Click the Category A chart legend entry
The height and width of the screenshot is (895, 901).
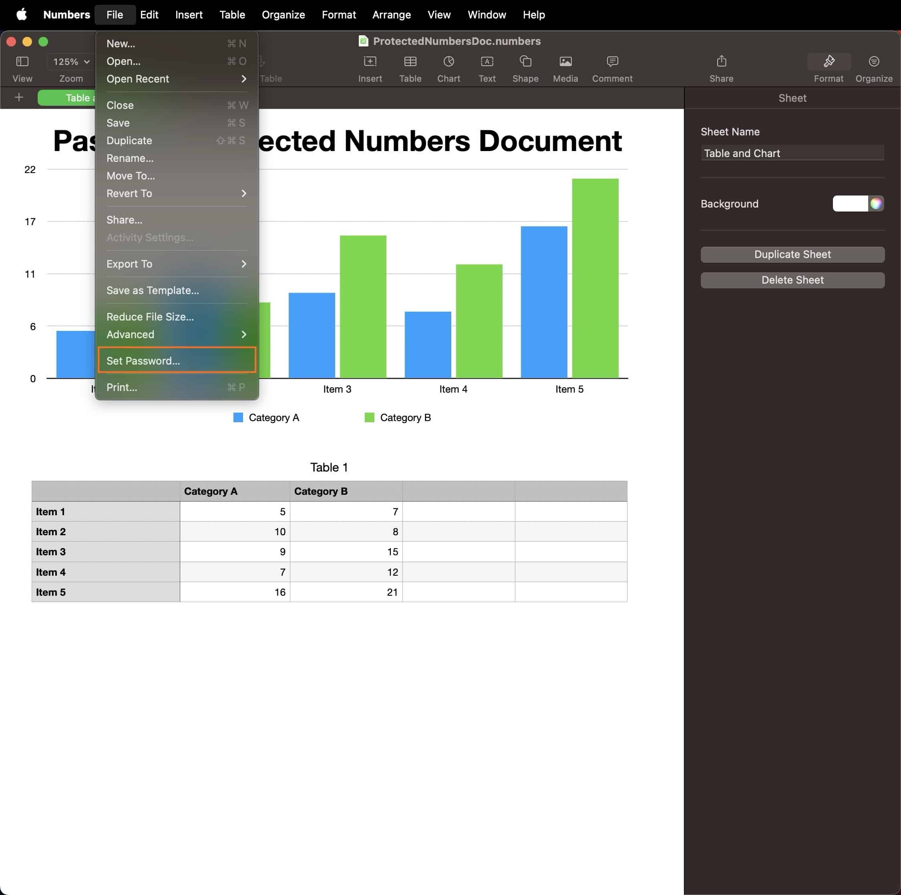pos(266,417)
